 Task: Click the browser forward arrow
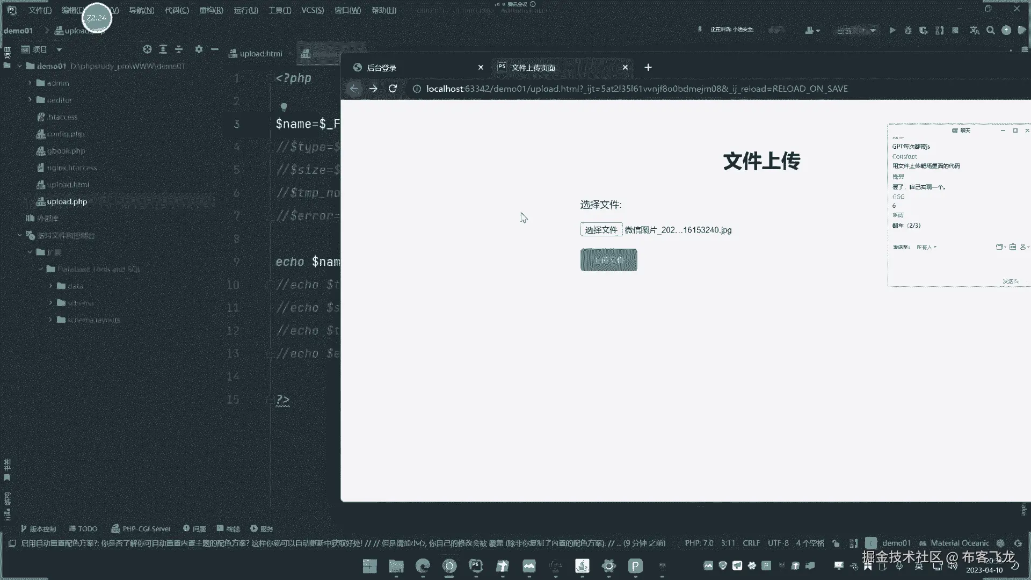click(373, 89)
